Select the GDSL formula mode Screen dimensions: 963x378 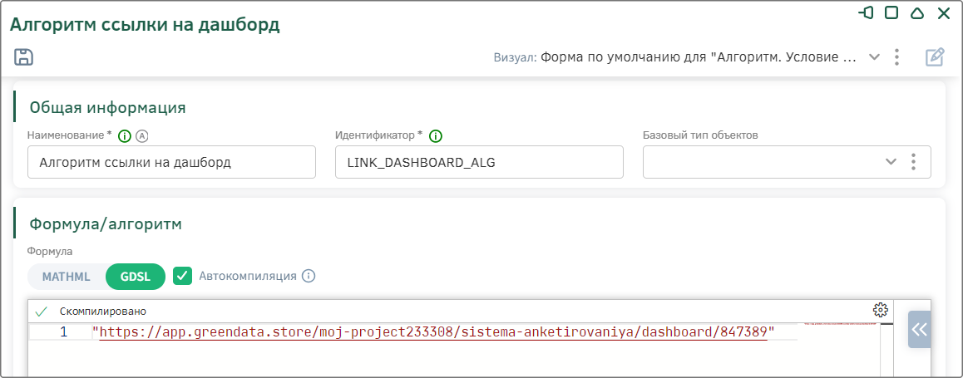(136, 277)
